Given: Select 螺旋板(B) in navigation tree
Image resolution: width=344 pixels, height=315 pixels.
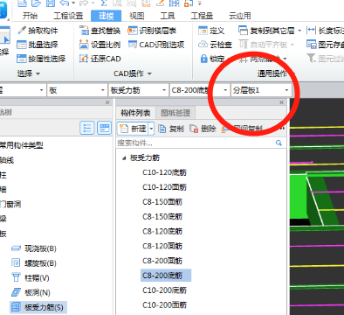Looking at the screenshot, I should [34, 263].
